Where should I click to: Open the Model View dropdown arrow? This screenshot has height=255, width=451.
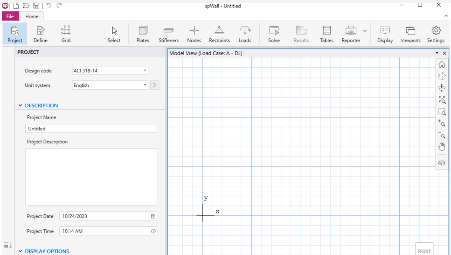point(437,53)
